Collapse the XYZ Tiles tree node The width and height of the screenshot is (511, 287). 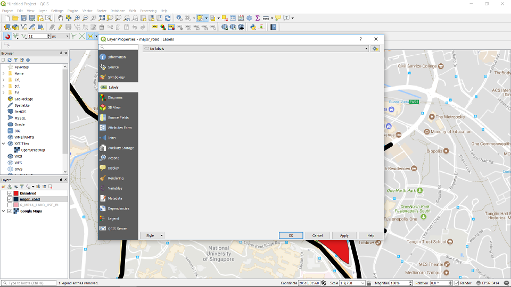[4, 143]
